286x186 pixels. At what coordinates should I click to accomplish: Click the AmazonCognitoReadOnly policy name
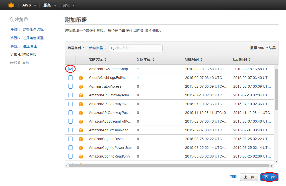[109, 156]
